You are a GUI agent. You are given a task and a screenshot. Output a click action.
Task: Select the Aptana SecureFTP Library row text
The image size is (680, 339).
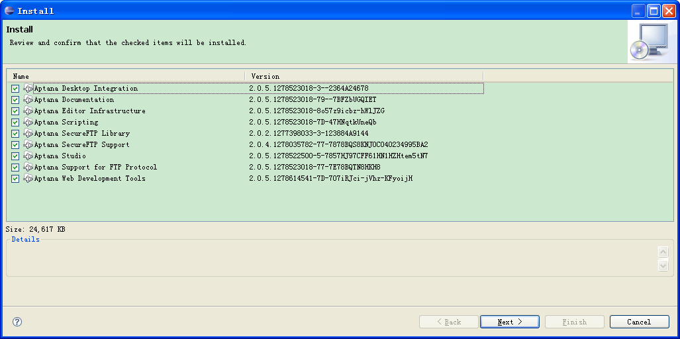(x=82, y=134)
